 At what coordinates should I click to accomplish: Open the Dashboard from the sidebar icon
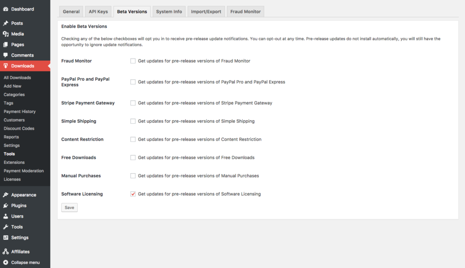[x=7, y=9]
